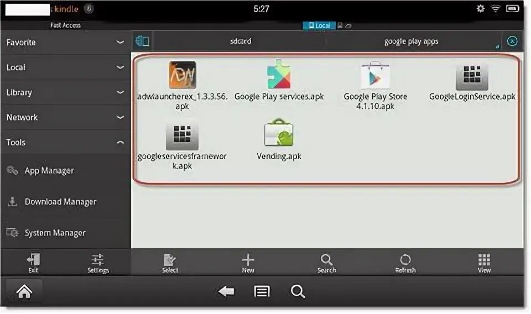Tap the Kindle home icon
The width and height of the screenshot is (531, 314).
click(24, 291)
